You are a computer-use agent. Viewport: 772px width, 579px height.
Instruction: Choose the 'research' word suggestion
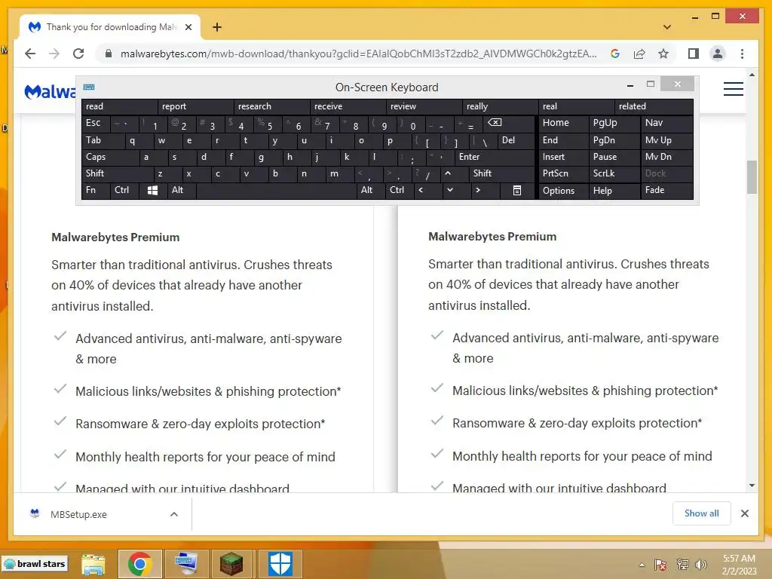(x=271, y=106)
